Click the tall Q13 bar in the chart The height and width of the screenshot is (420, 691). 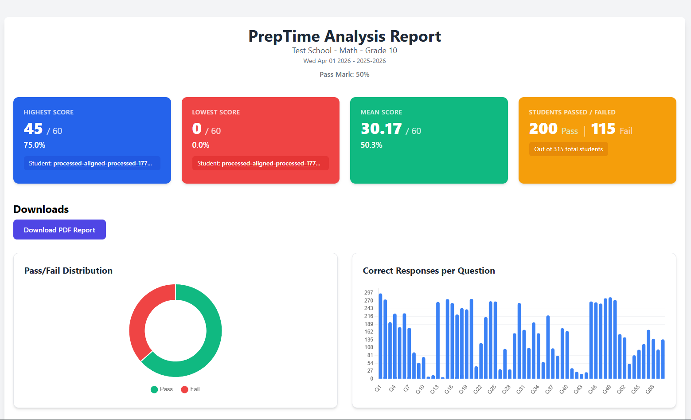(438, 341)
